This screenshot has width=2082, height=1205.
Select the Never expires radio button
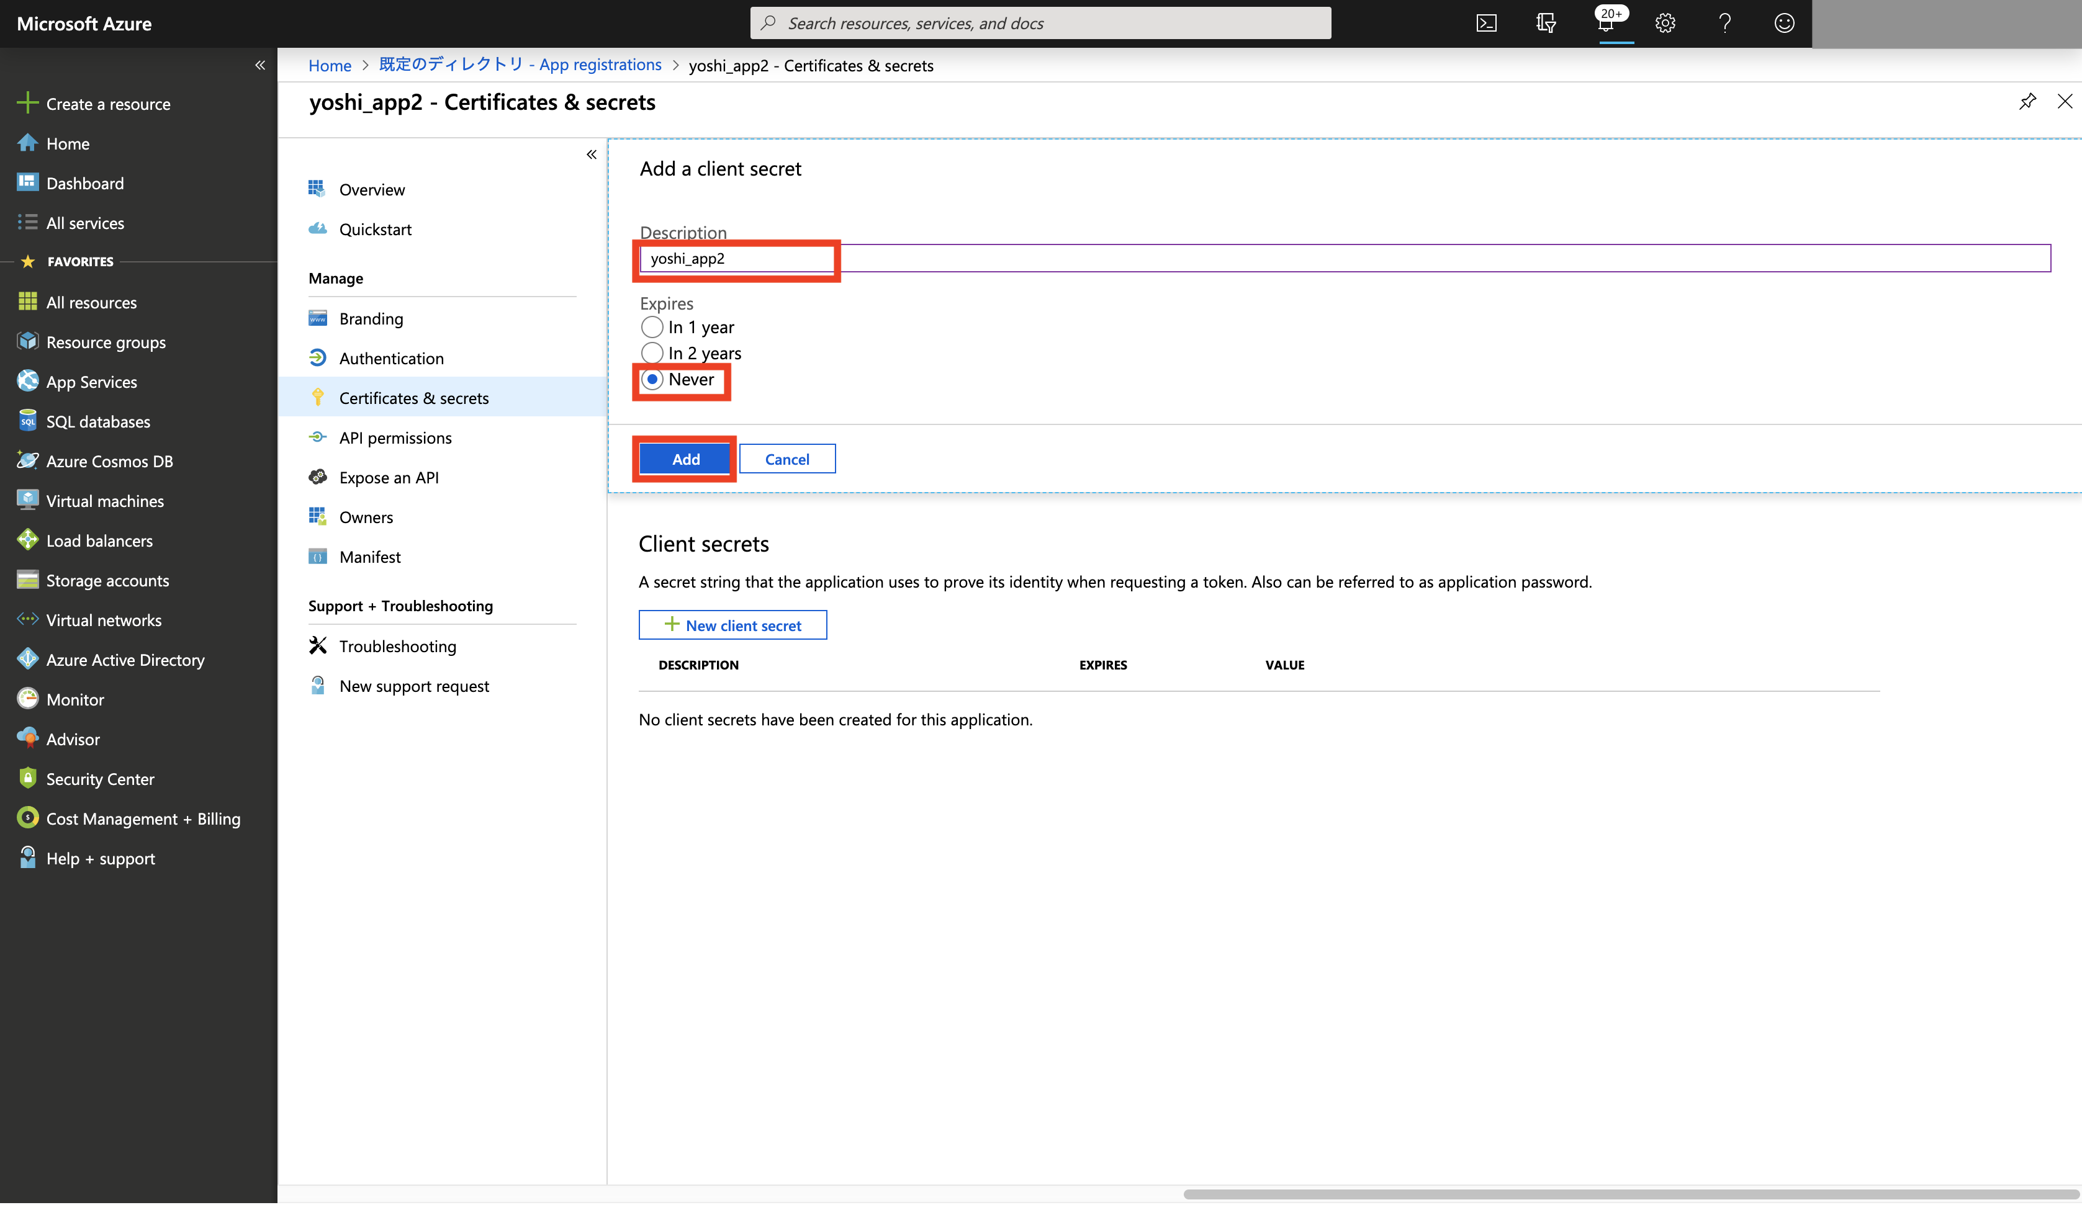point(652,380)
